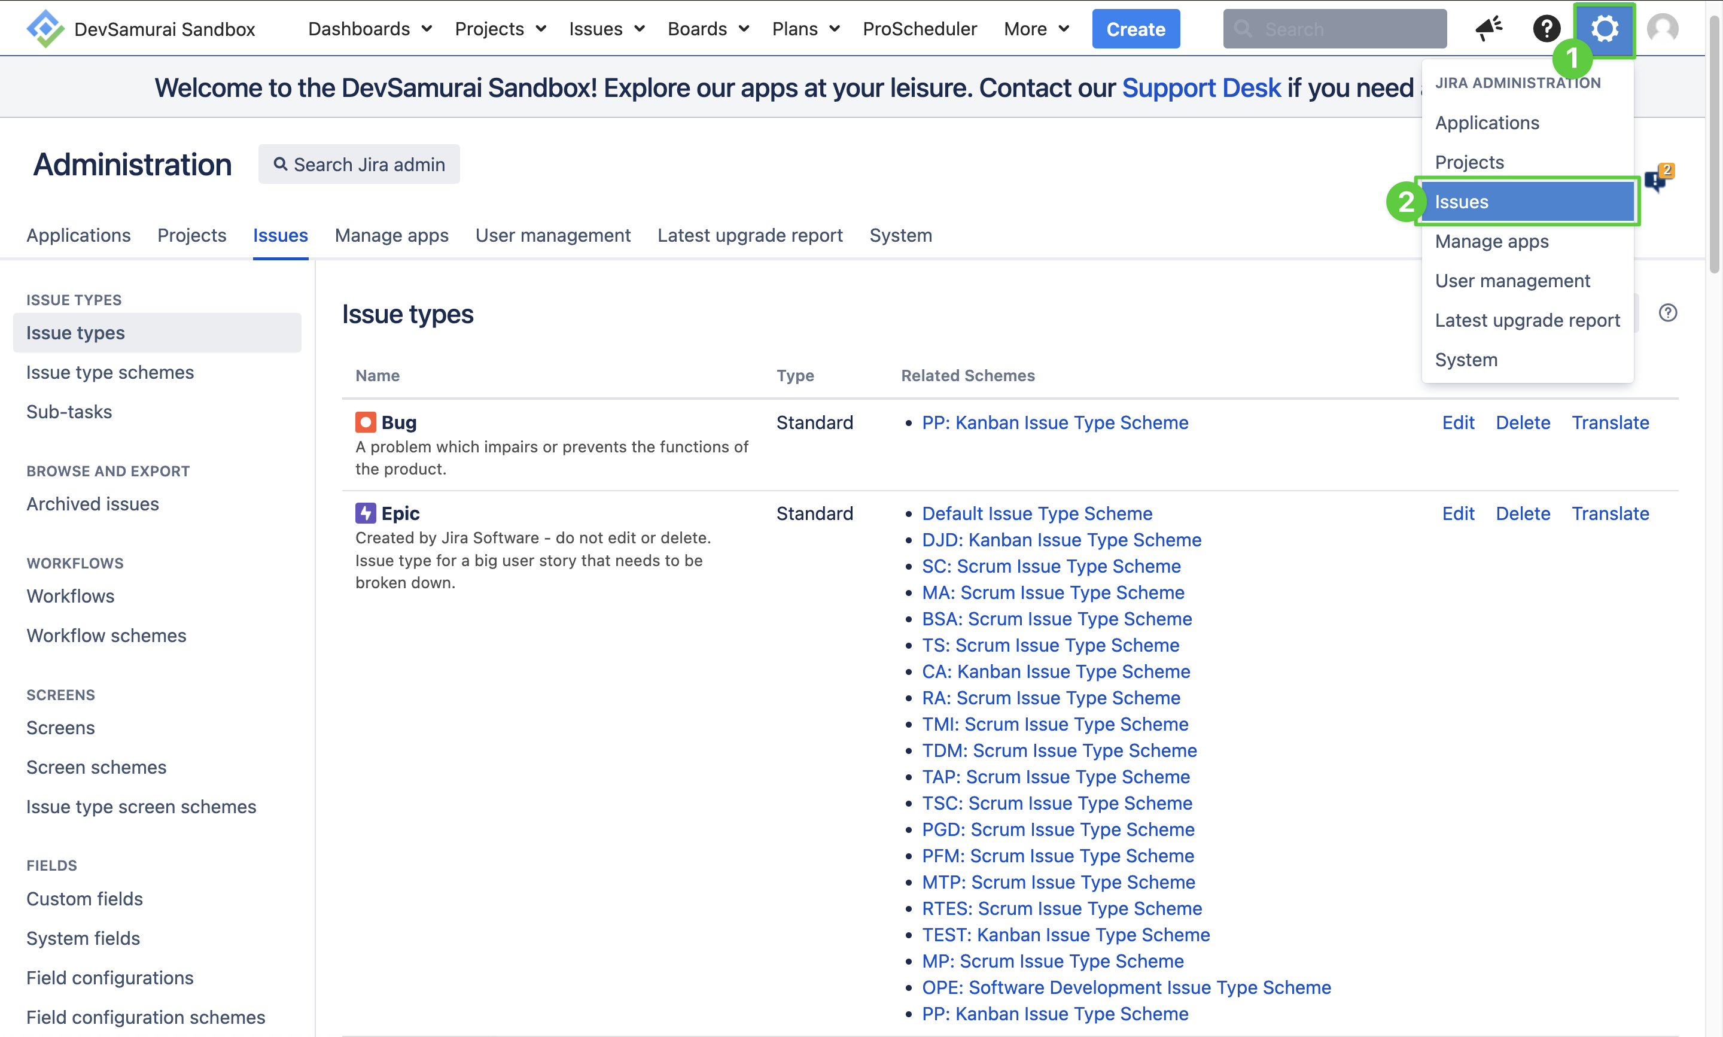Open the Support Desk link
This screenshot has height=1037, width=1723.
1201,88
